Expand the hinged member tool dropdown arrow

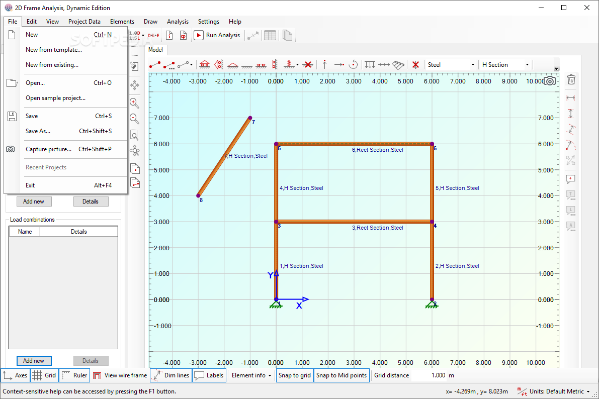(x=191, y=64)
